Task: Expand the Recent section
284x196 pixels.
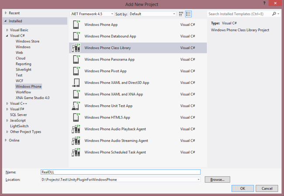Action: tap(6, 13)
